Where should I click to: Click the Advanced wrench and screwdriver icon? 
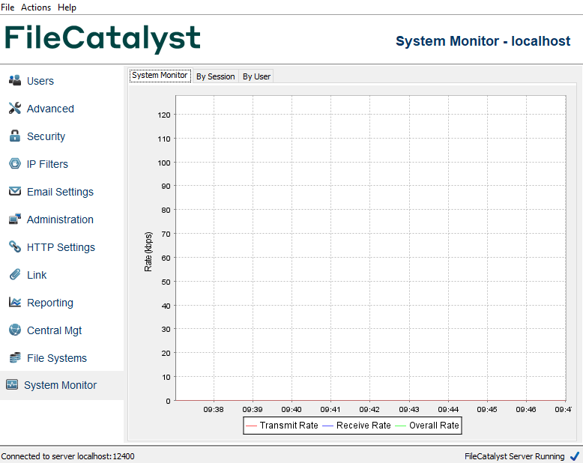tap(15, 108)
